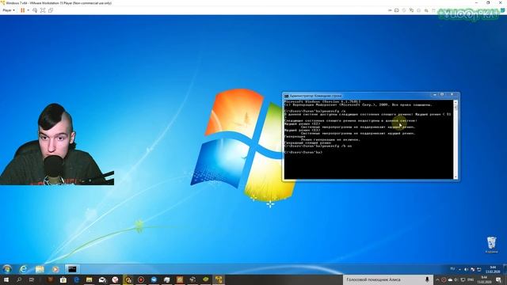
Task: Open the Windows 10 Start button
Action: click(6, 279)
